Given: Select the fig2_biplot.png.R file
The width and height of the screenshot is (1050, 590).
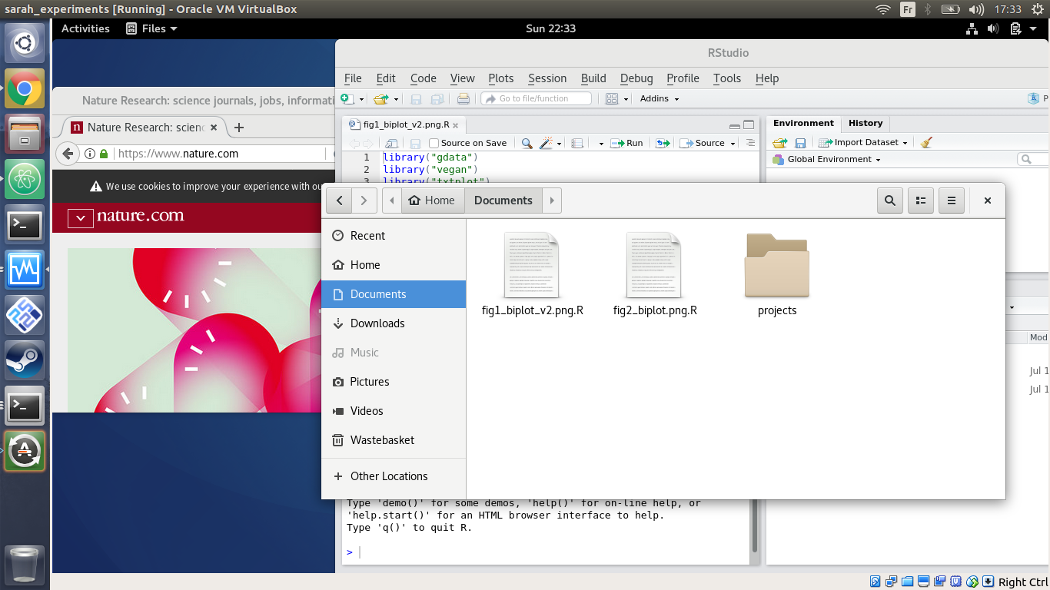Looking at the screenshot, I should pos(655,275).
